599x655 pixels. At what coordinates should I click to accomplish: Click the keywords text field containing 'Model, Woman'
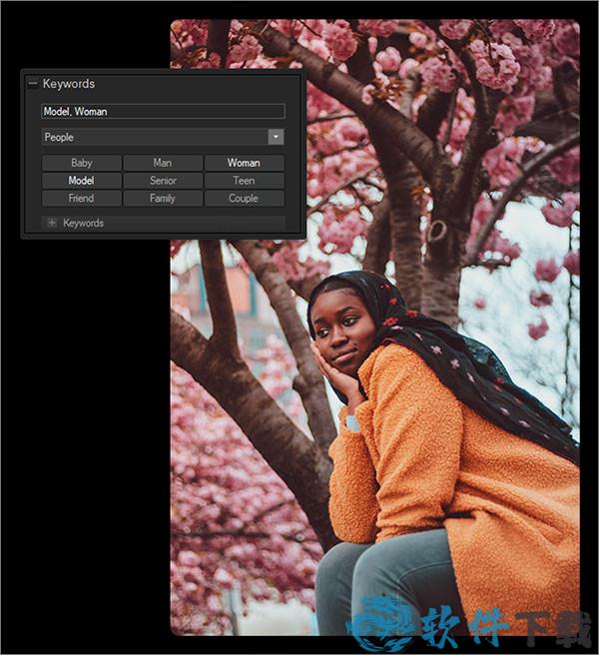click(x=163, y=112)
